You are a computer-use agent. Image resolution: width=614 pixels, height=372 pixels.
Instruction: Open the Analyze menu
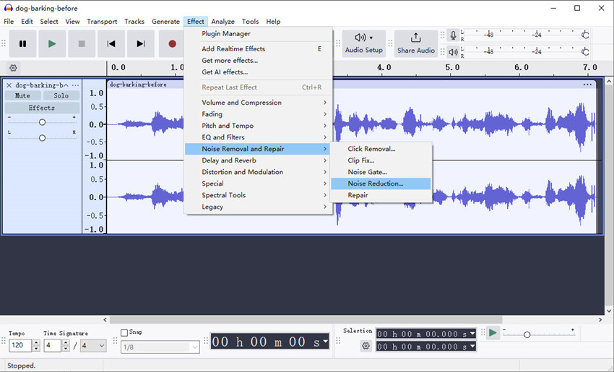222,22
